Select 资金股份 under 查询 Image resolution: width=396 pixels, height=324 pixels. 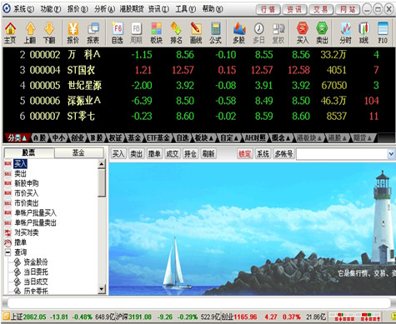click(x=36, y=262)
